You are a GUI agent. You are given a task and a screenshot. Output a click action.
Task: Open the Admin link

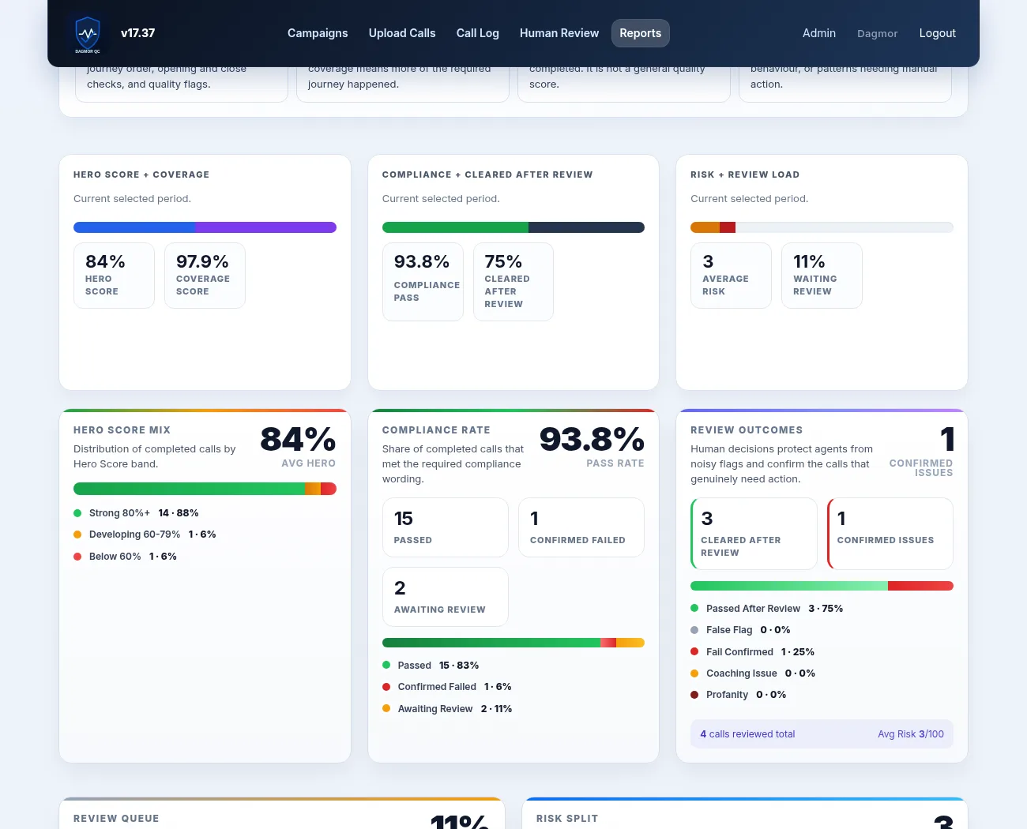point(819,33)
